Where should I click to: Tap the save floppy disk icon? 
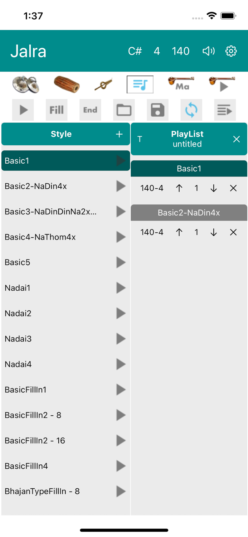[157, 110]
